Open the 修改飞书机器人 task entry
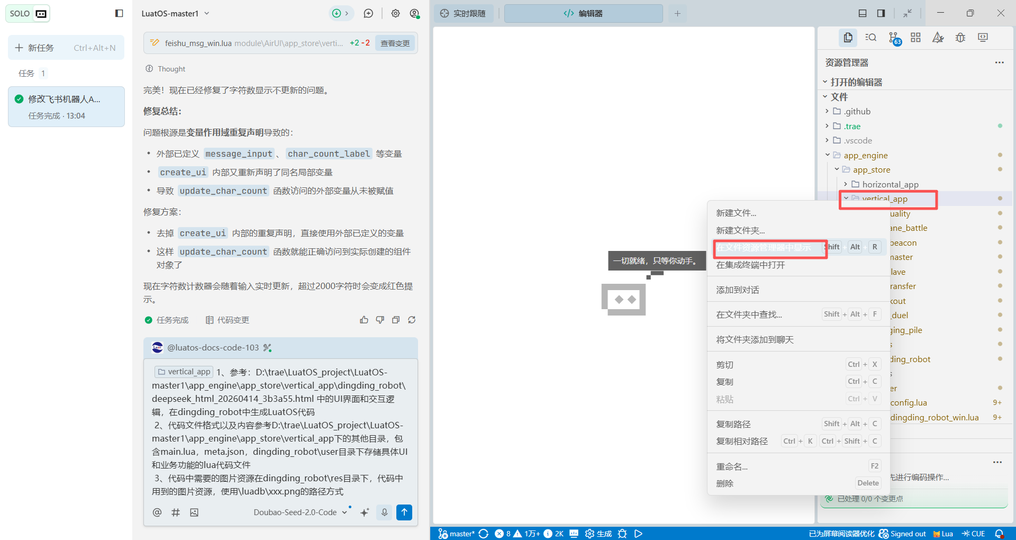The image size is (1016, 540). click(66, 106)
